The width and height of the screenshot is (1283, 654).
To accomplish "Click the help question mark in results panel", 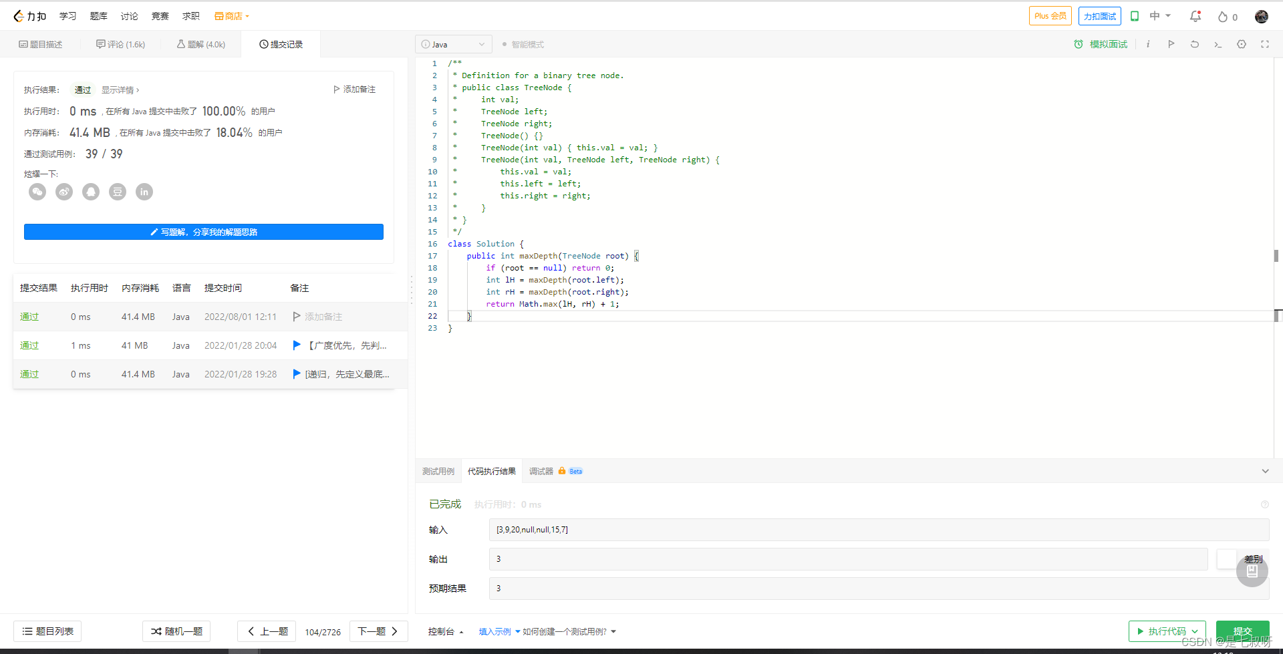I will click(x=1264, y=504).
